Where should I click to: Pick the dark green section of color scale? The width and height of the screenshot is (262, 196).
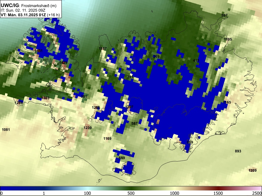point(131,189)
